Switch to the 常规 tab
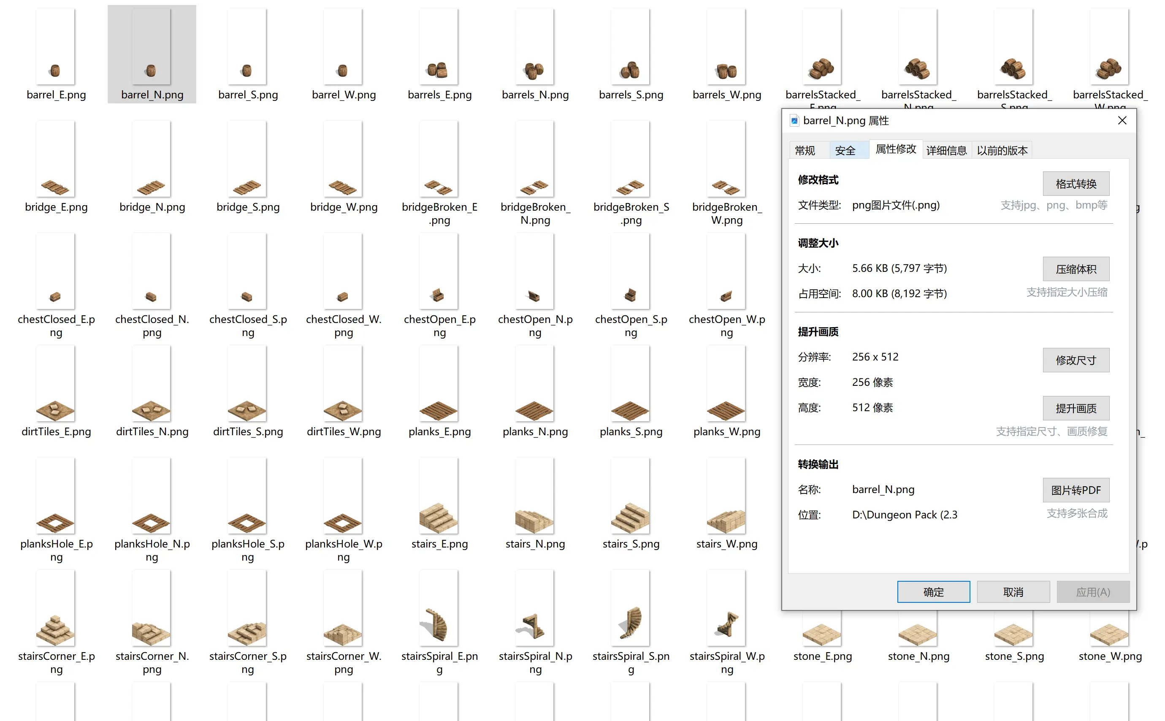 (x=806, y=150)
